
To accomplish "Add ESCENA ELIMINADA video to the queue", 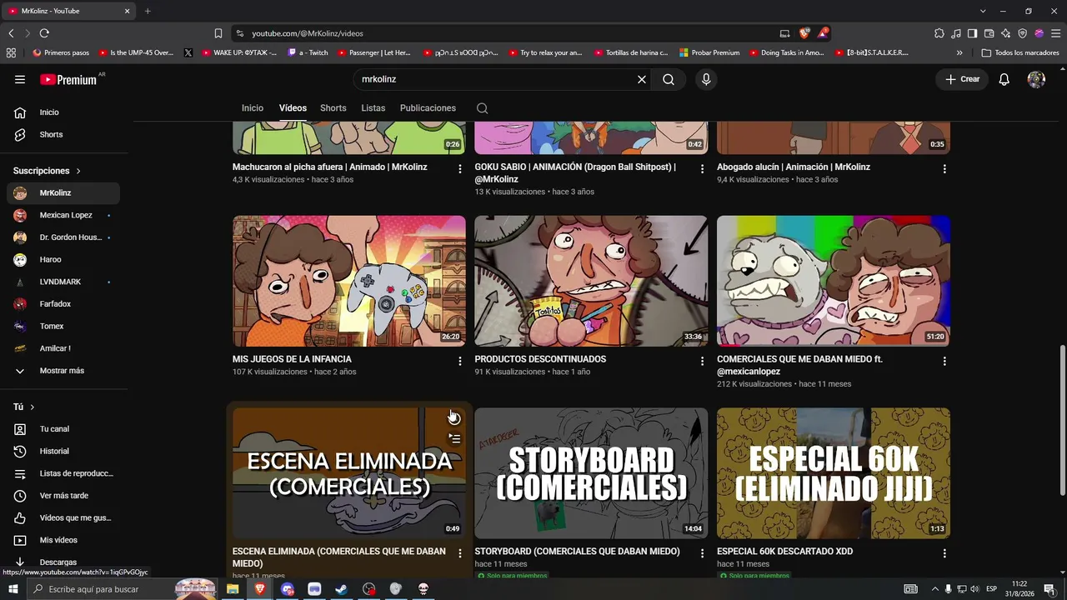I will pyautogui.click(x=454, y=438).
